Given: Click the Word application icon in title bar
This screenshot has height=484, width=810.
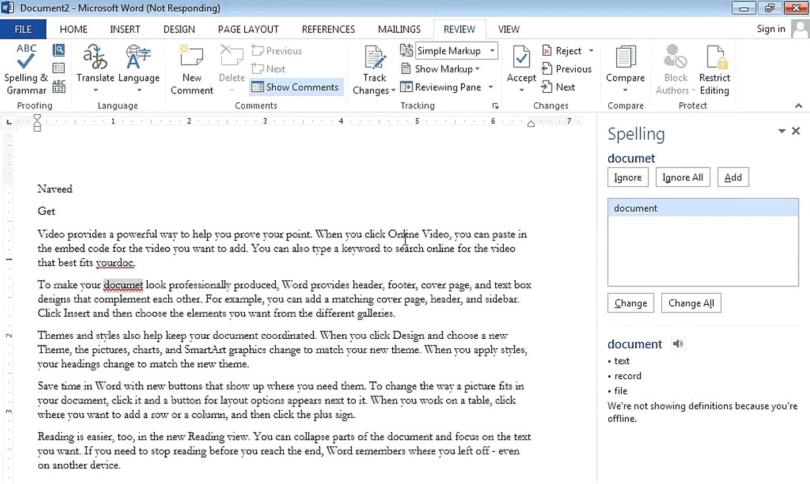Looking at the screenshot, I should click(7, 8).
